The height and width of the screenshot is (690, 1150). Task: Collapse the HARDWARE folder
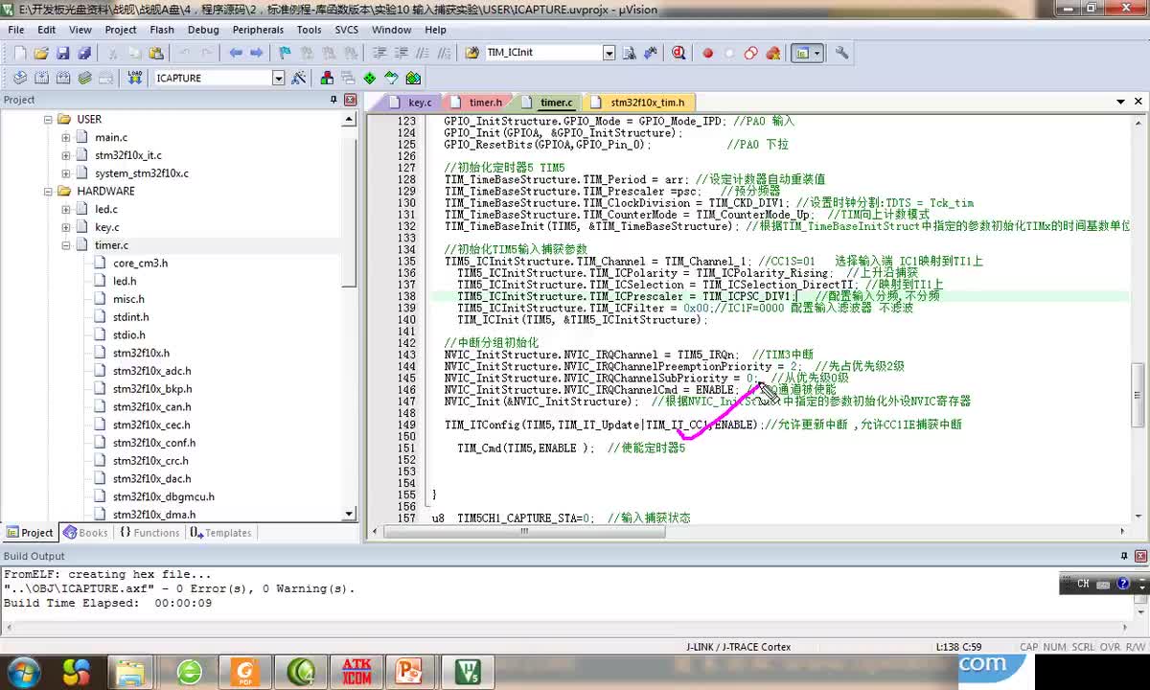point(48,191)
